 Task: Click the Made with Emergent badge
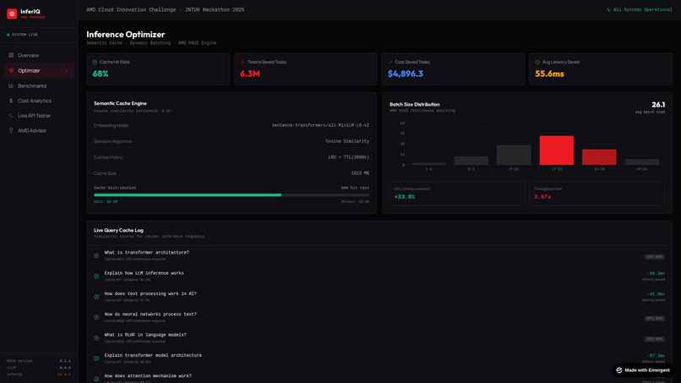(643, 370)
